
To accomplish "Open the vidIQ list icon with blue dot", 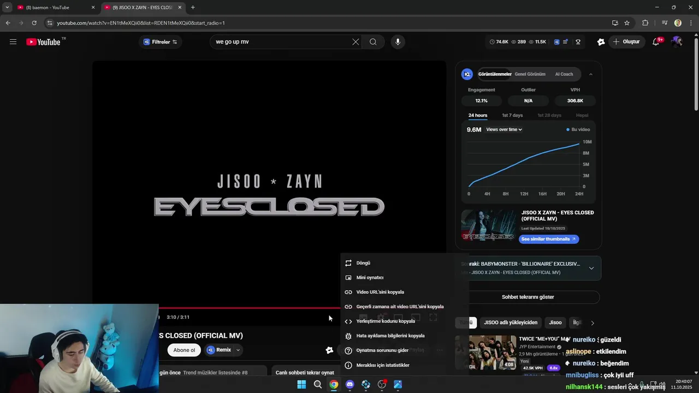I will tap(566, 41).
